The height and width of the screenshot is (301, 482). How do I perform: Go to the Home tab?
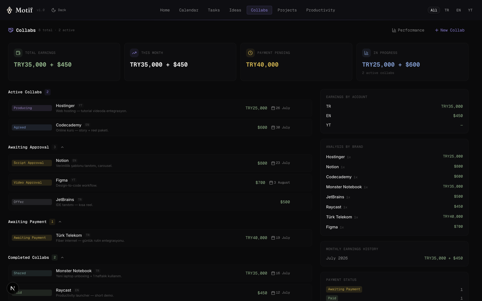165,10
